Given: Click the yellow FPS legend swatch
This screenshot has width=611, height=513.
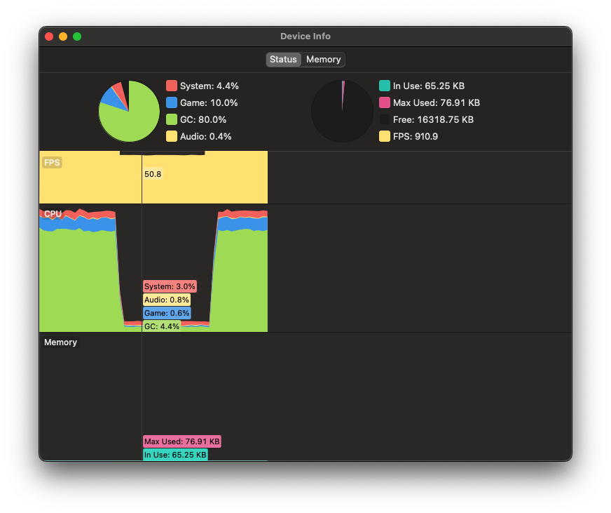Looking at the screenshot, I should point(385,136).
